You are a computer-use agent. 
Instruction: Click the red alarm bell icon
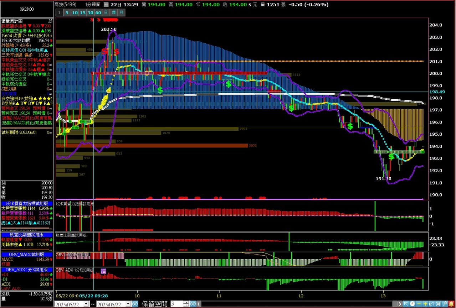(x=451, y=304)
